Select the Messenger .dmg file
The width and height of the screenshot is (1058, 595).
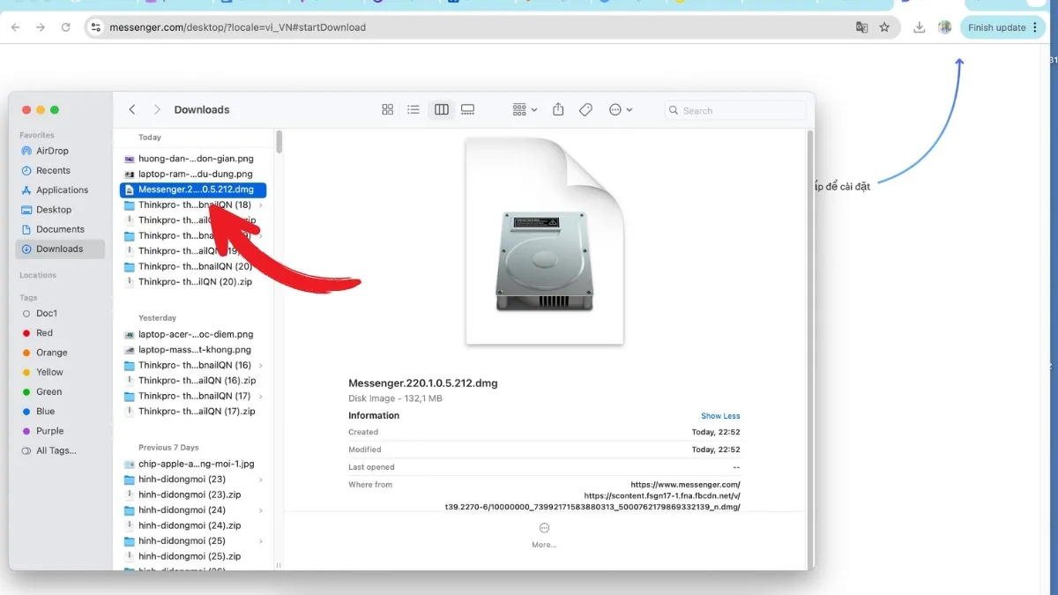(x=194, y=190)
